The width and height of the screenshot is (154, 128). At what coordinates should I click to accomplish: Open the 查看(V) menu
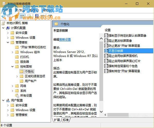(34, 10)
